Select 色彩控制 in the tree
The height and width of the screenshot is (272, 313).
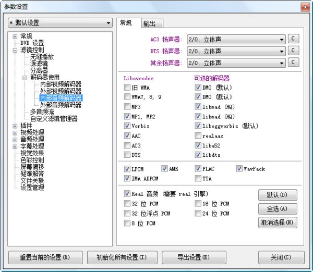[32, 160]
